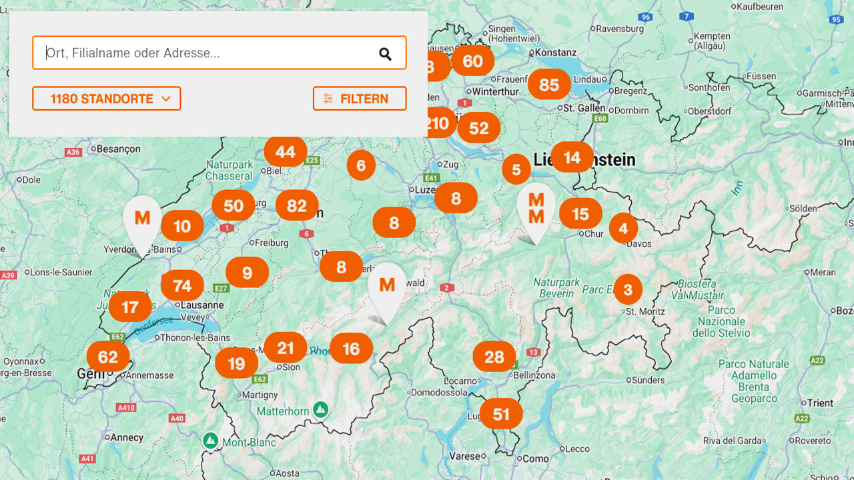This screenshot has width=854, height=480.
Task: Select the cluster marker showing 6
Action: [361, 165]
